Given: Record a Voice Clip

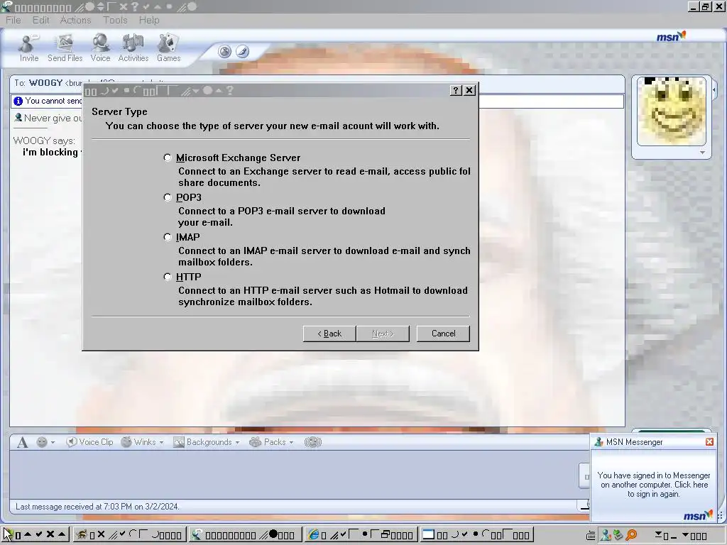Looking at the screenshot, I should coord(89,442).
